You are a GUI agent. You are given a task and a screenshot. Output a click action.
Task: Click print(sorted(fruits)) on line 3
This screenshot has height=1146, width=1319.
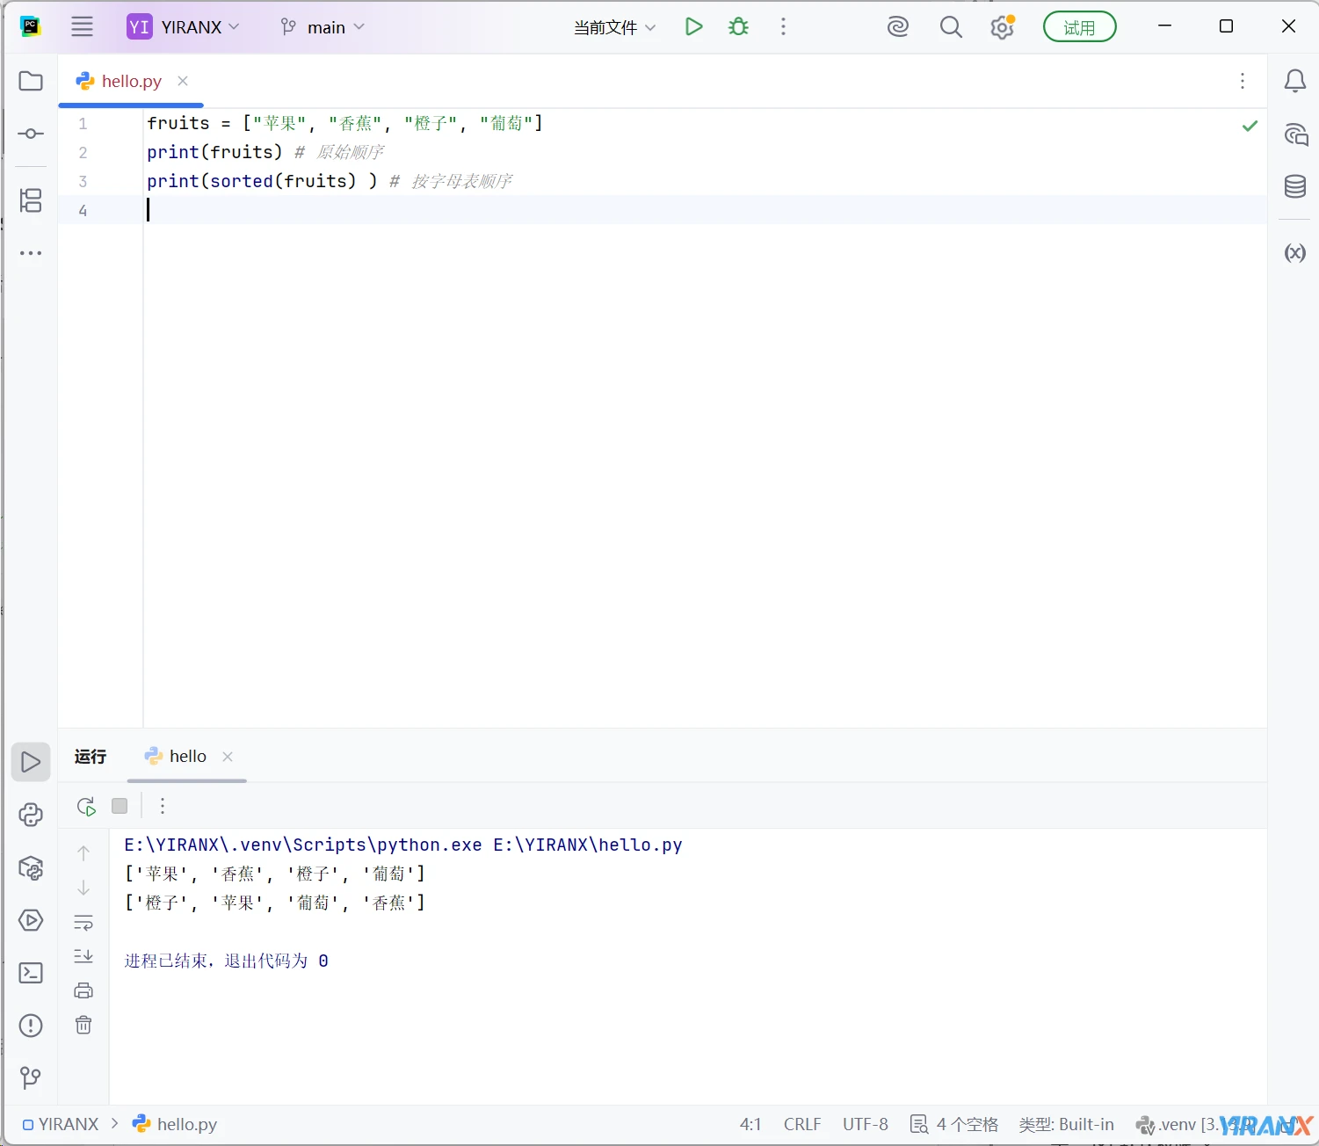coord(261,181)
